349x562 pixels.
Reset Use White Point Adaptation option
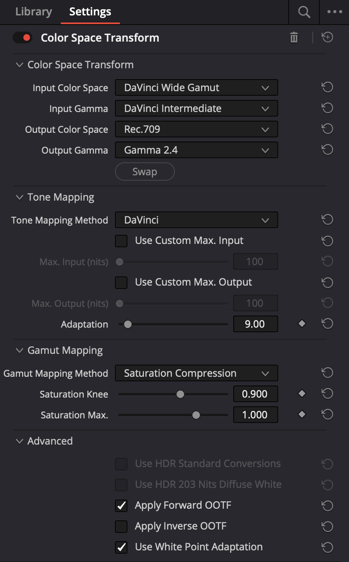click(327, 547)
